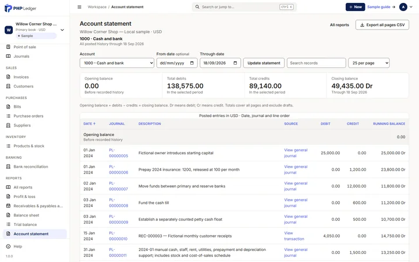Screen dimensions: 419x262
Task: Click the Search records field
Action: [x=317, y=63]
